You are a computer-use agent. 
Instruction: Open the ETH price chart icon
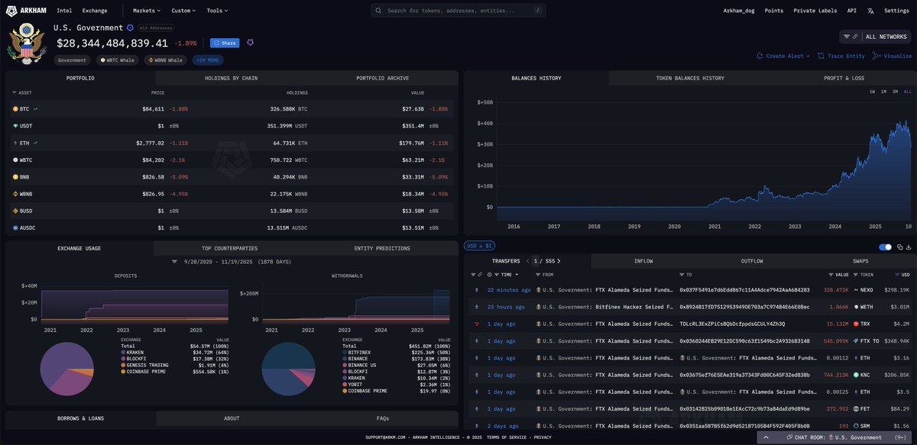coord(35,143)
